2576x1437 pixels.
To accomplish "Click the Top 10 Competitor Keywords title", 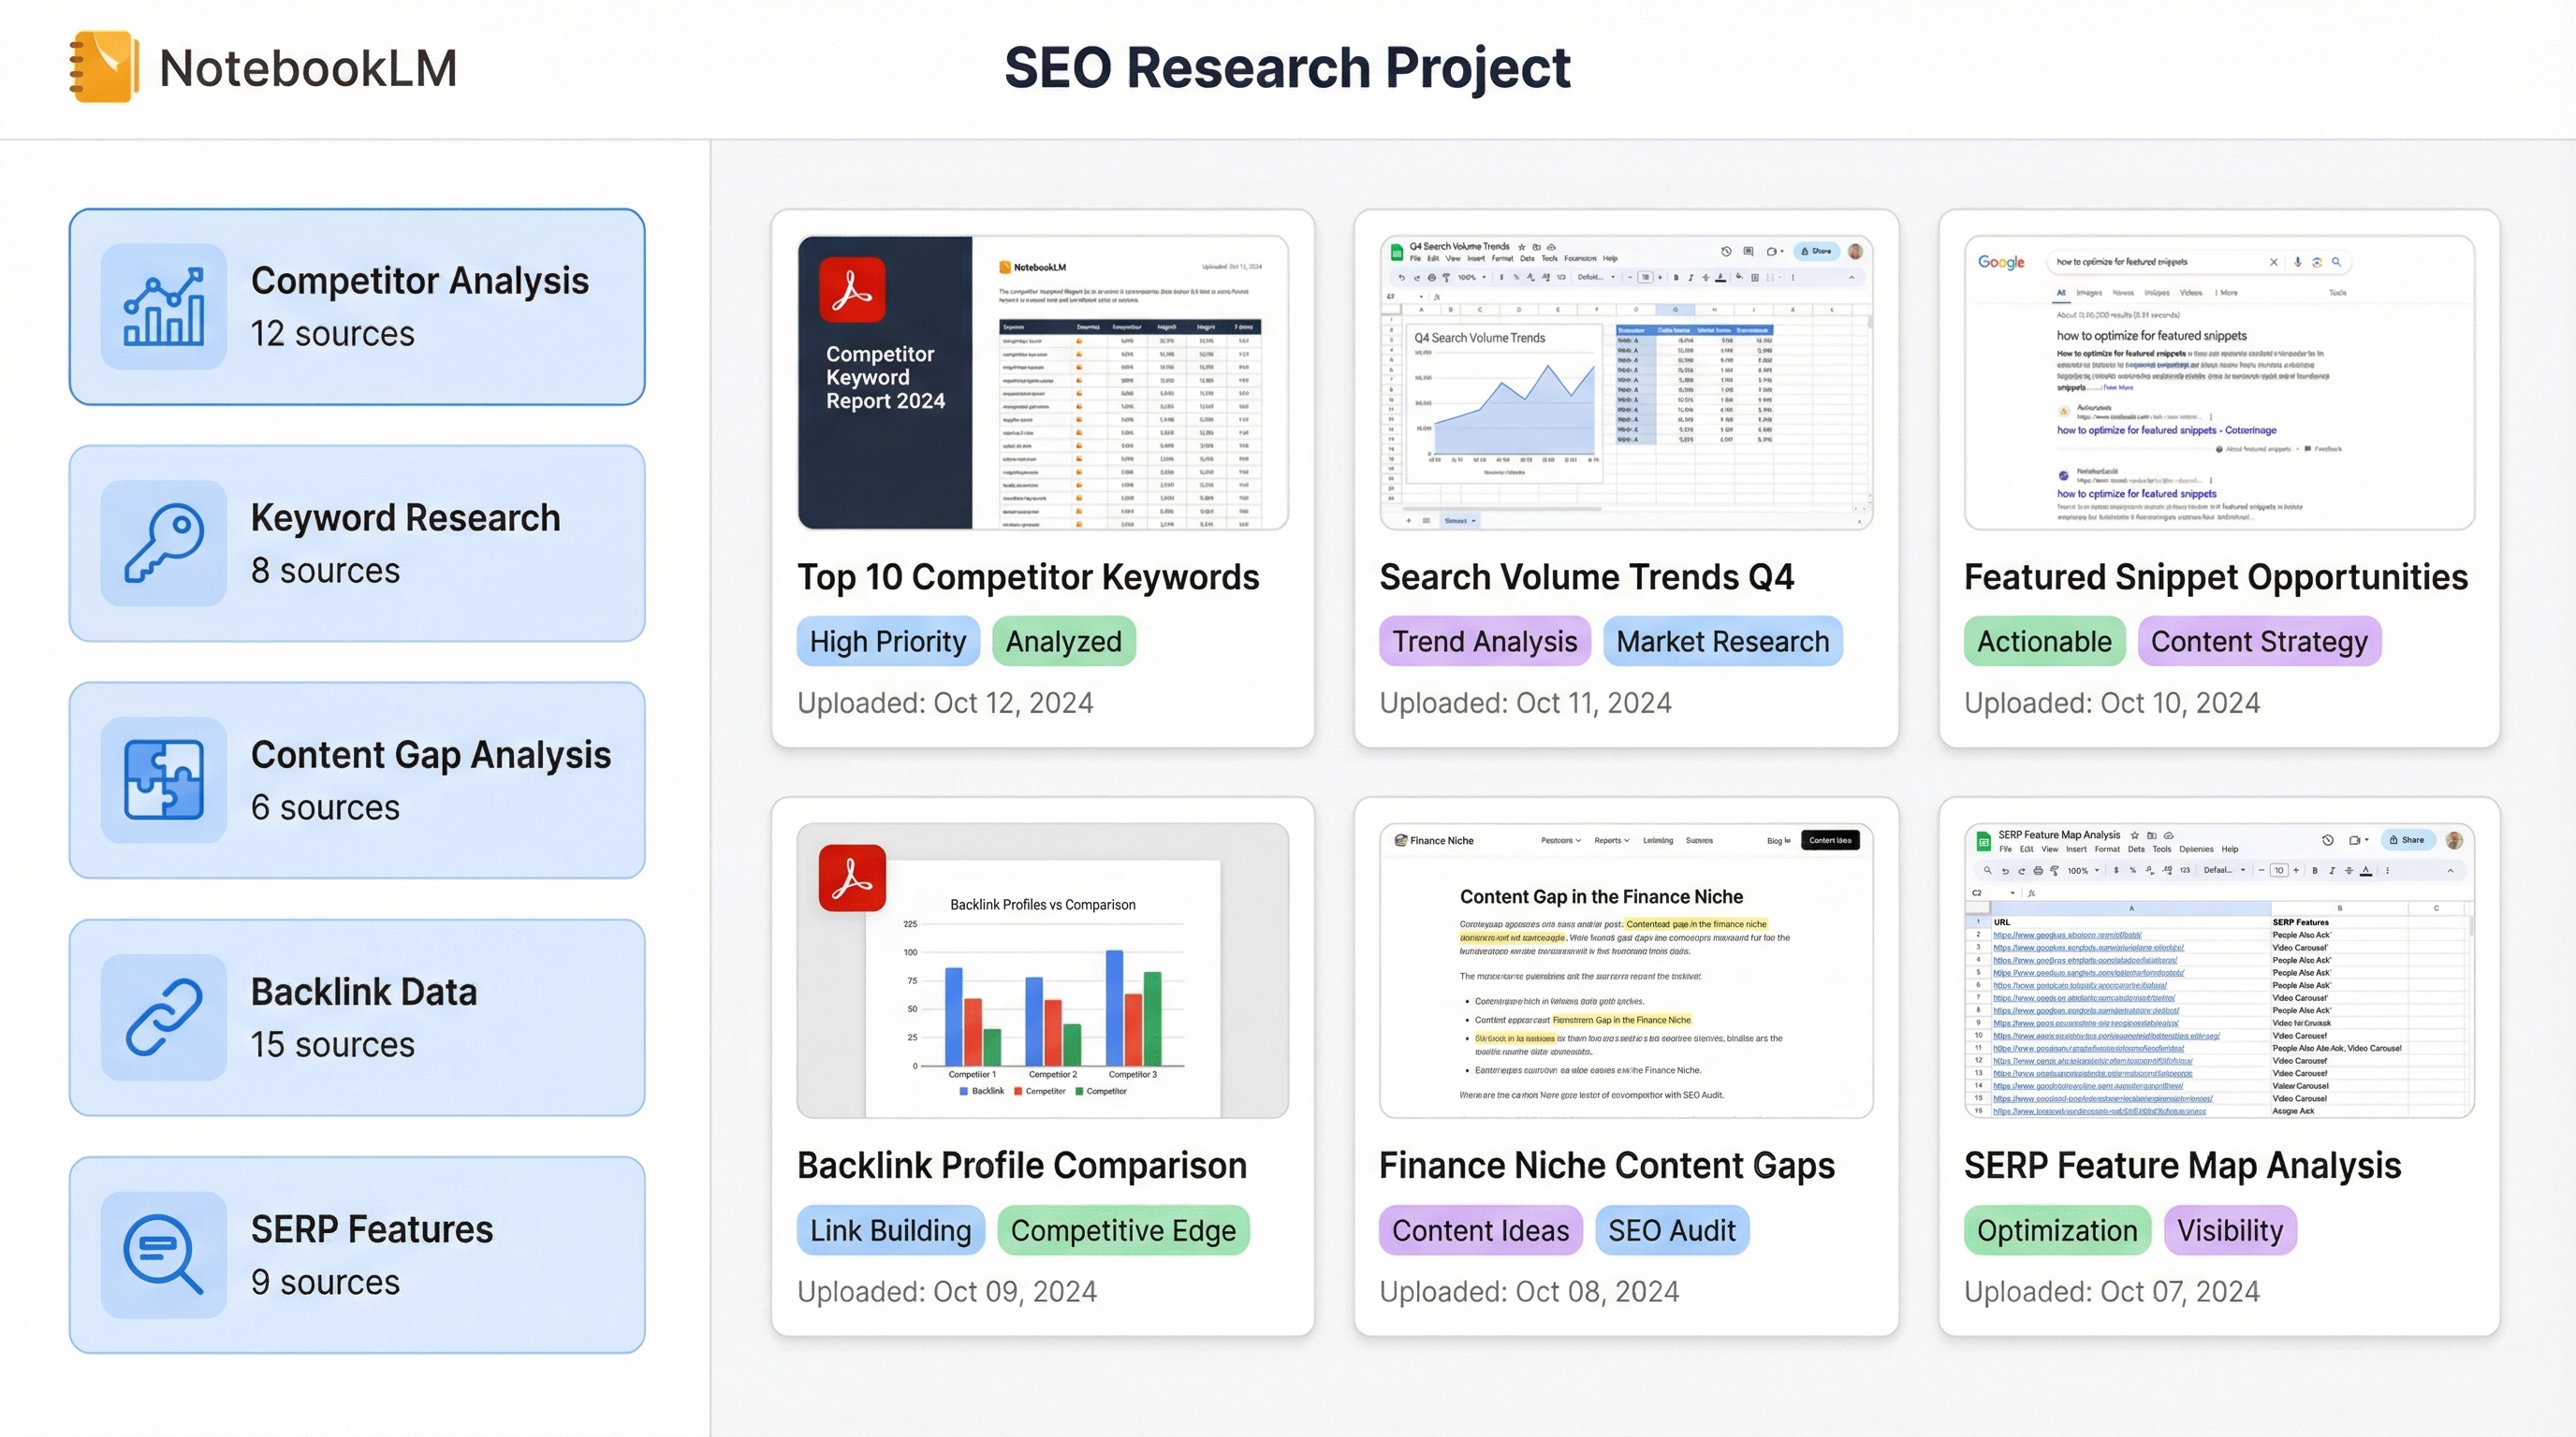I will [x=1028, y=576].
